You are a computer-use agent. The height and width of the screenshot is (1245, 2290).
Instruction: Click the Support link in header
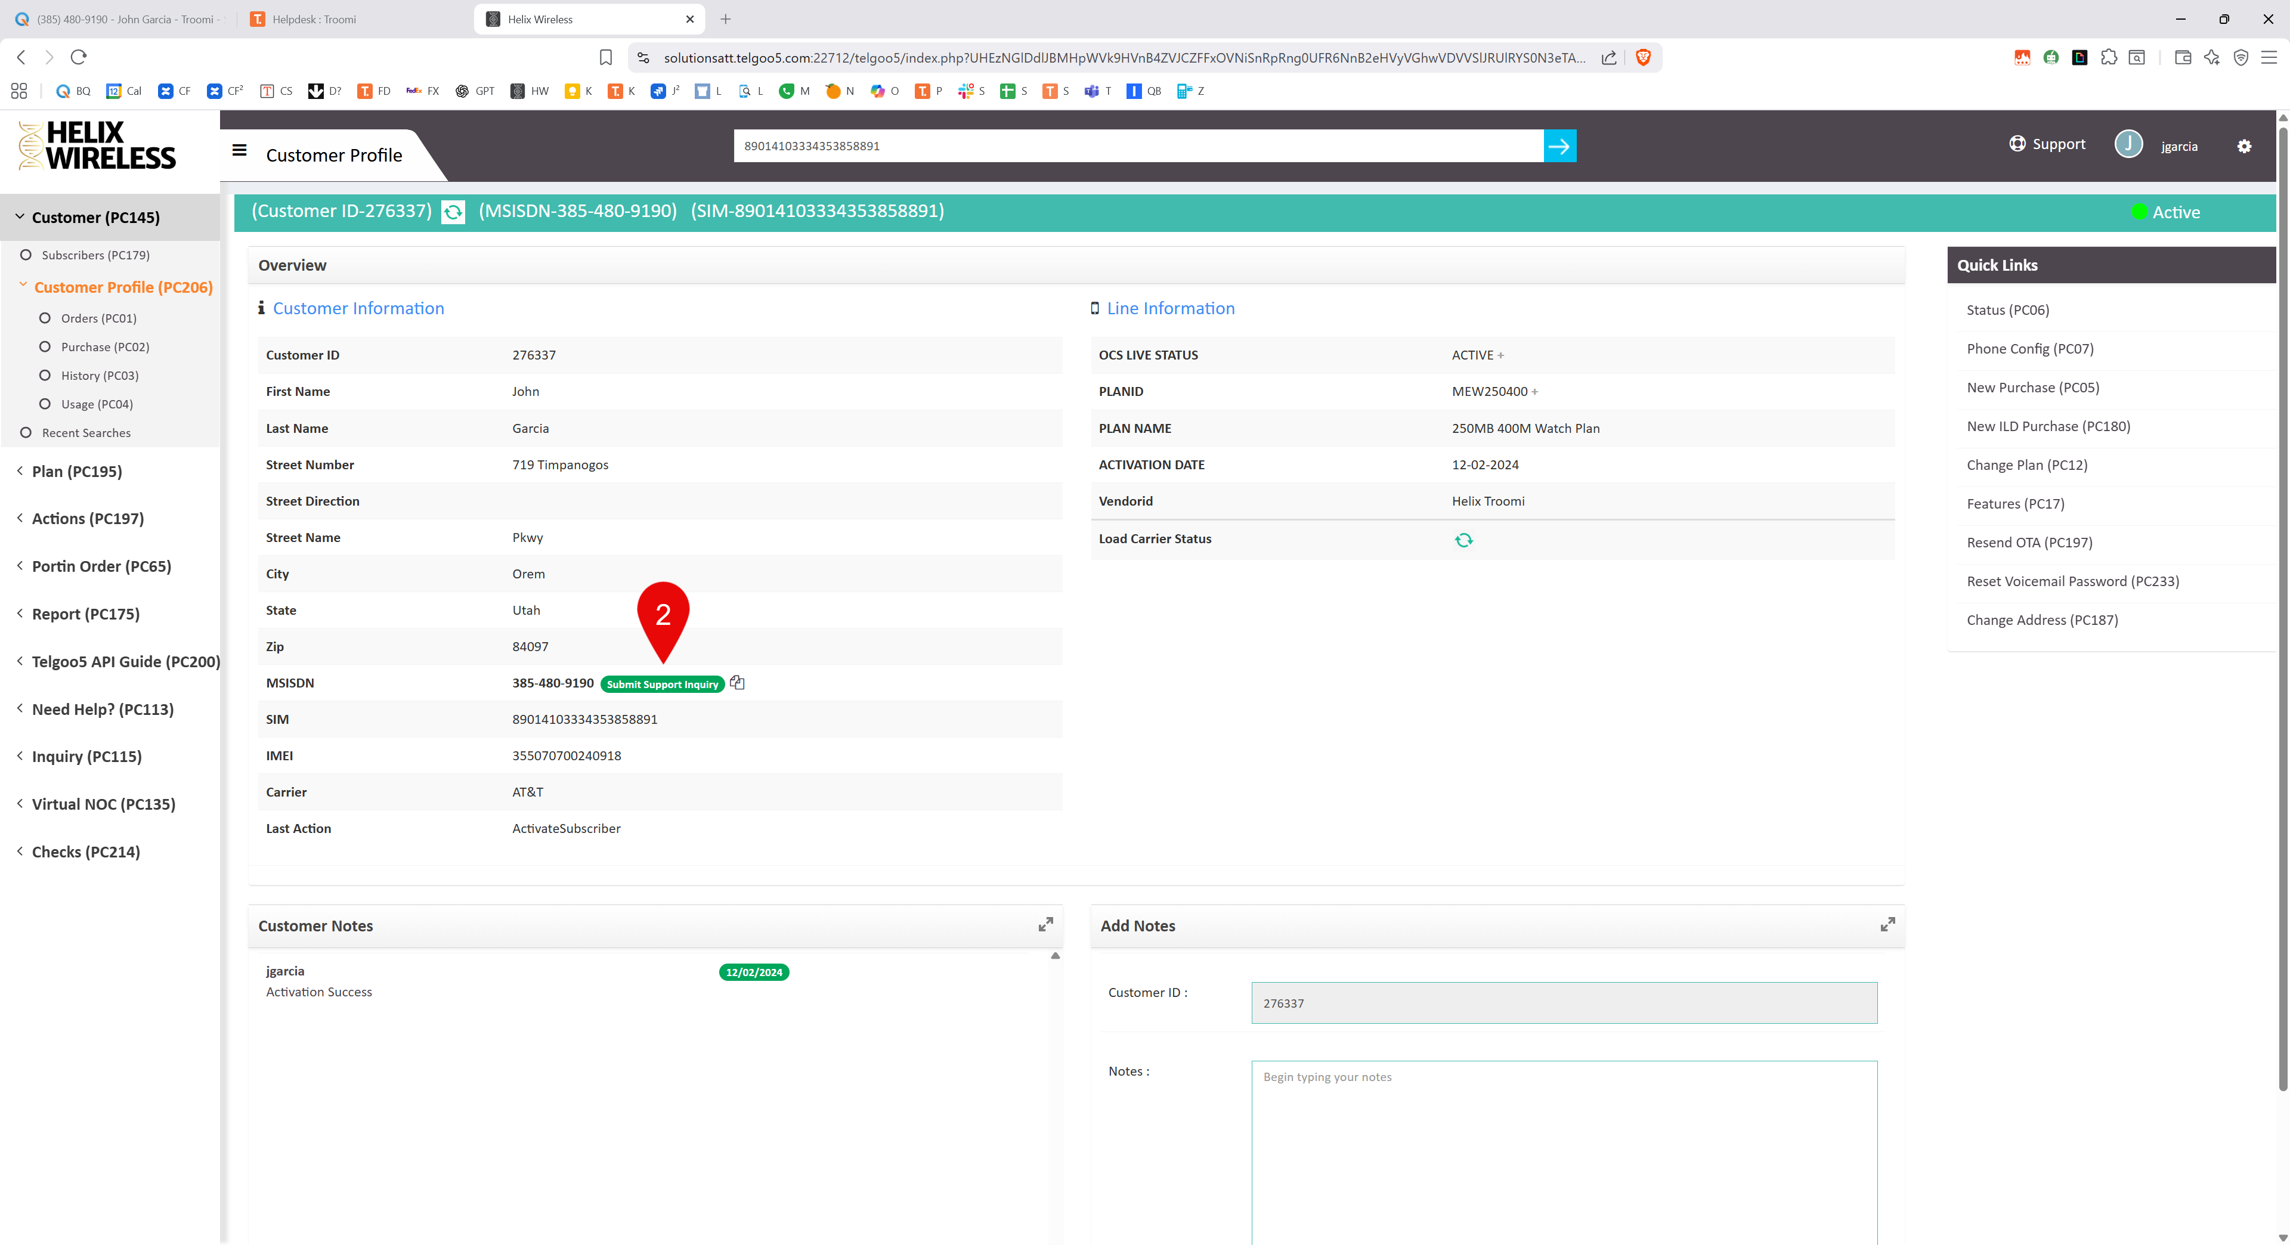click(2047, 144)
